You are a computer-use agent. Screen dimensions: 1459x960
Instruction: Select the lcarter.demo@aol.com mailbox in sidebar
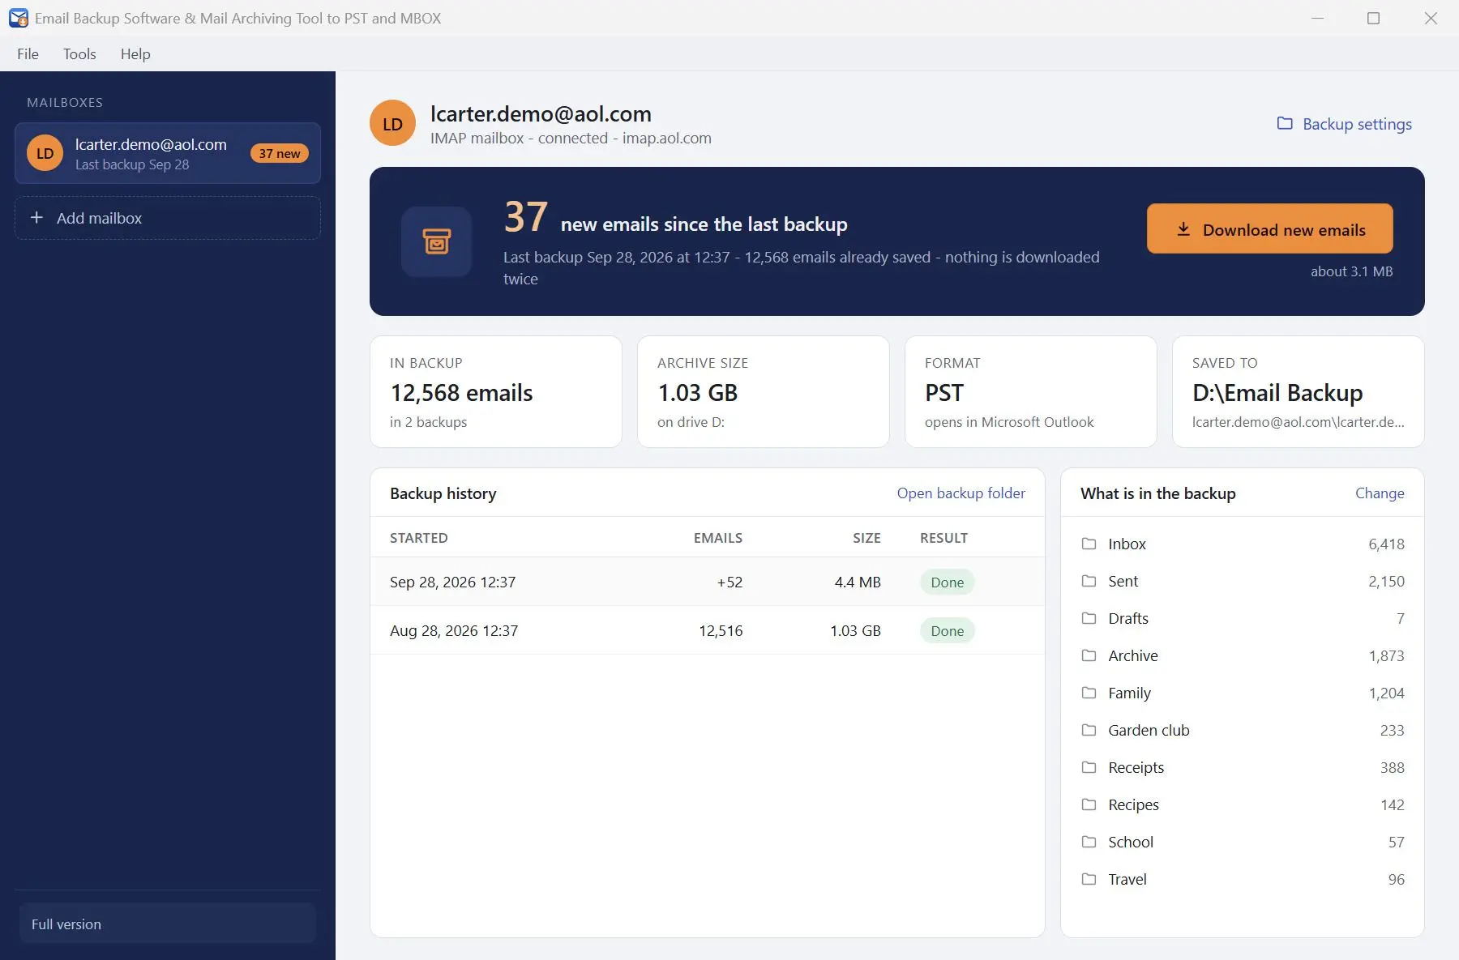pyautogui.click(x=168, y=153)
